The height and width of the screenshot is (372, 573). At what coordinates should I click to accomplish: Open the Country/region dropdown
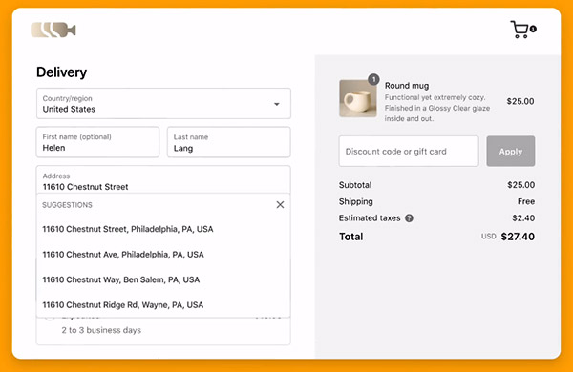(x=163, y=104)
